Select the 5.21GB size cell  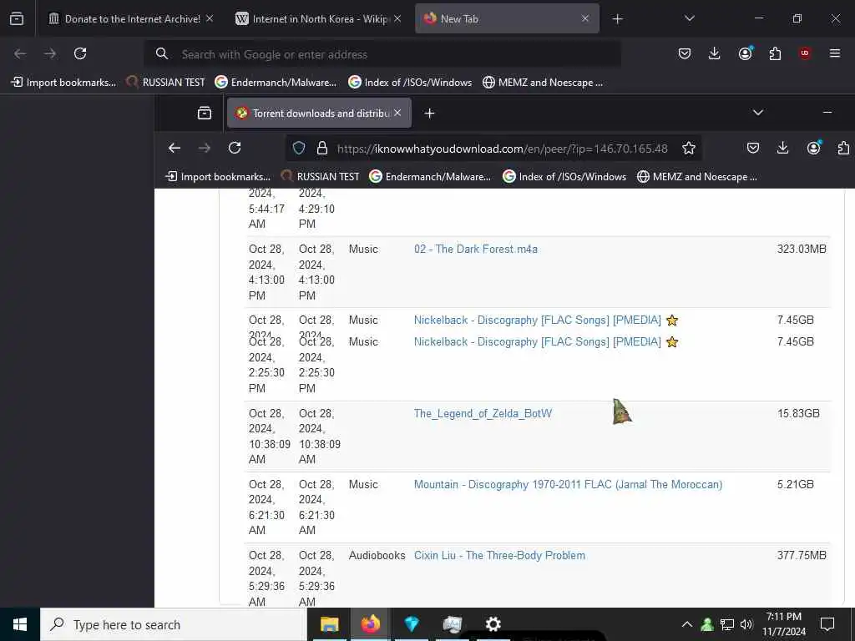[x=796, y=484]
